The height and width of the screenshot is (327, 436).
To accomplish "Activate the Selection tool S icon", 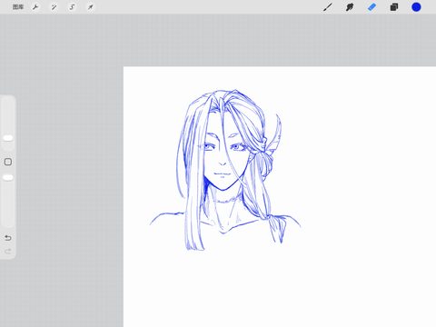I will click(72, 6).
